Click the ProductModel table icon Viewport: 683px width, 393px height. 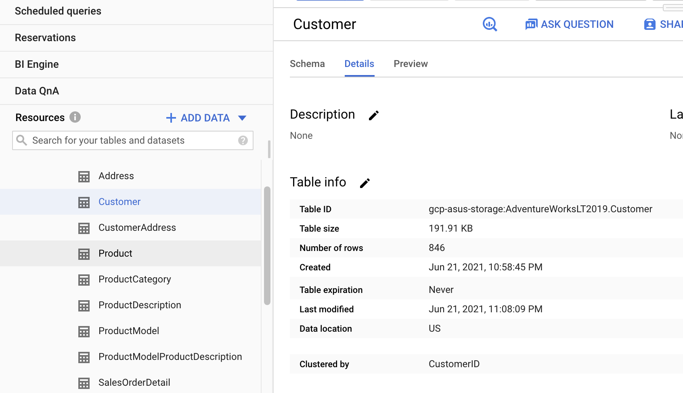[84, 331]
